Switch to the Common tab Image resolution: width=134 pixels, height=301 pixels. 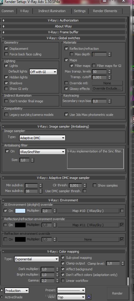[x=8, y=11]
